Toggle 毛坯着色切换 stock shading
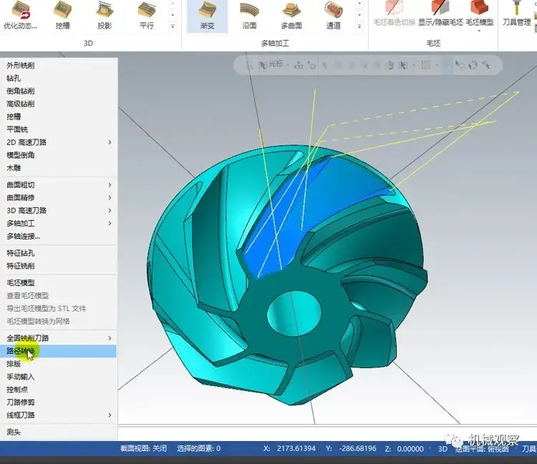537x464 pixels. point(394,14)
